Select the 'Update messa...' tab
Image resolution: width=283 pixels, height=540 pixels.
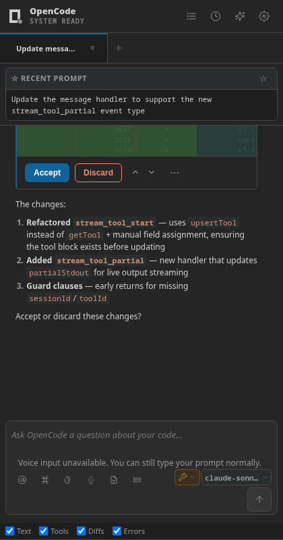click(x=54, y=49)
